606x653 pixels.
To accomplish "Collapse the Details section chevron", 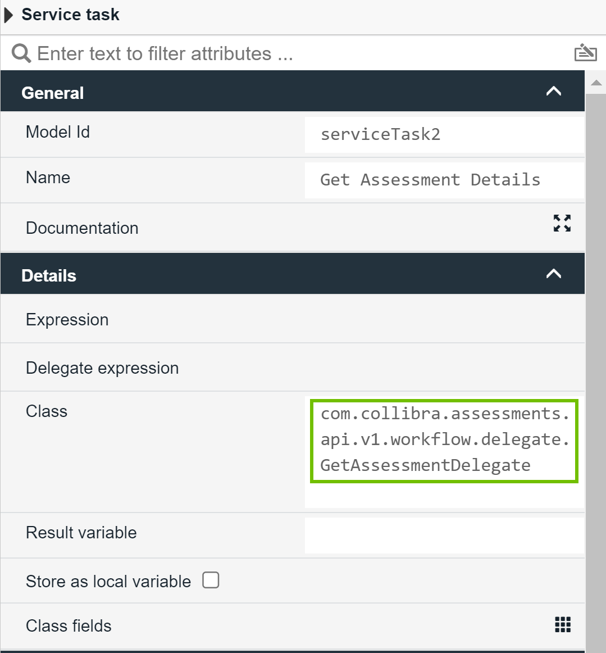I will coord(553,274).
